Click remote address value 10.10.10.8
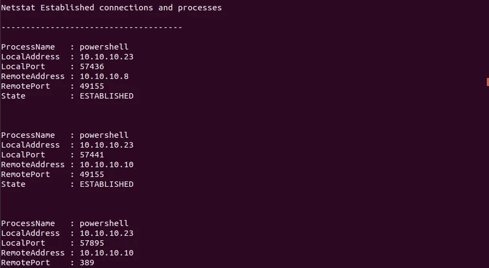Image resolution: width=489 pixels, height=268 pixels. 104,76
